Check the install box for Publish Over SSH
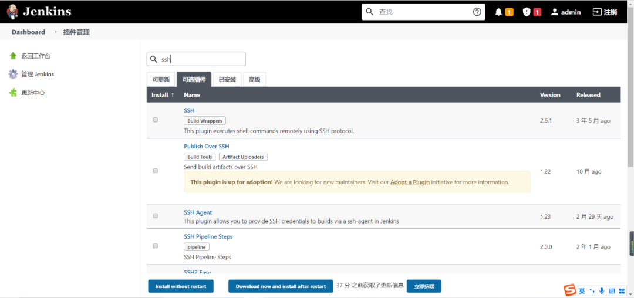Viewport: 634px width, 298px height. [155, 171]
